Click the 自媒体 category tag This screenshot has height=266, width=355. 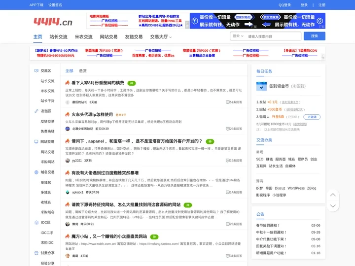[290, 166]
